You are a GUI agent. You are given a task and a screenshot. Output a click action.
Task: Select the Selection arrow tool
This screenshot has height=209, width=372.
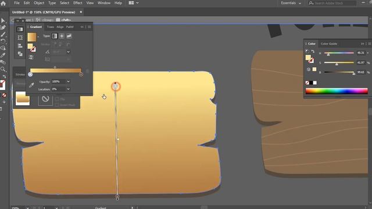3,21
